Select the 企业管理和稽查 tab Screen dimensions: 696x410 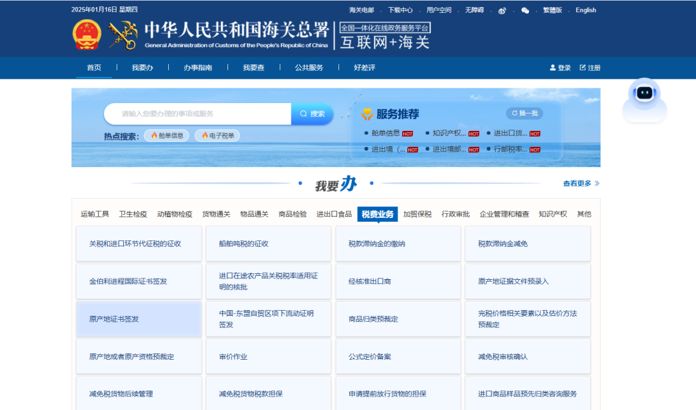(504, 214)
